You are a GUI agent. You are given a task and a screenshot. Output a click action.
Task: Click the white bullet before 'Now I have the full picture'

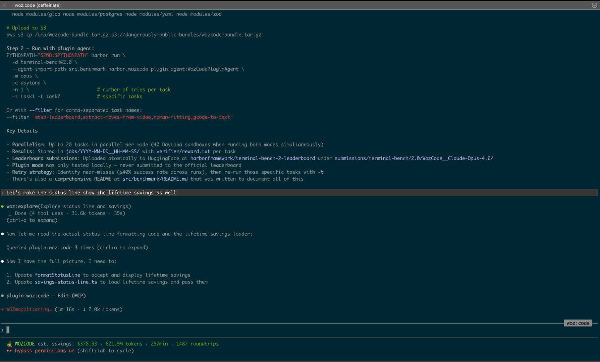(2, 261)
